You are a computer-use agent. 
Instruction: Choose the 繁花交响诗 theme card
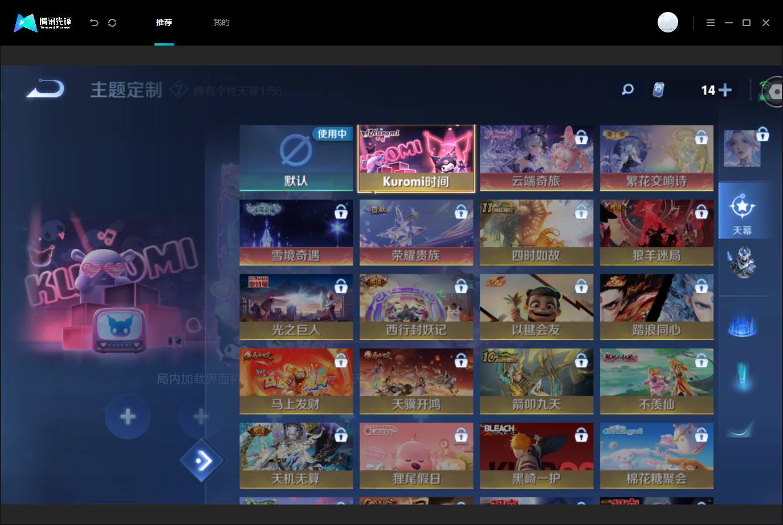pyautogui.click(x=656, y=158)
